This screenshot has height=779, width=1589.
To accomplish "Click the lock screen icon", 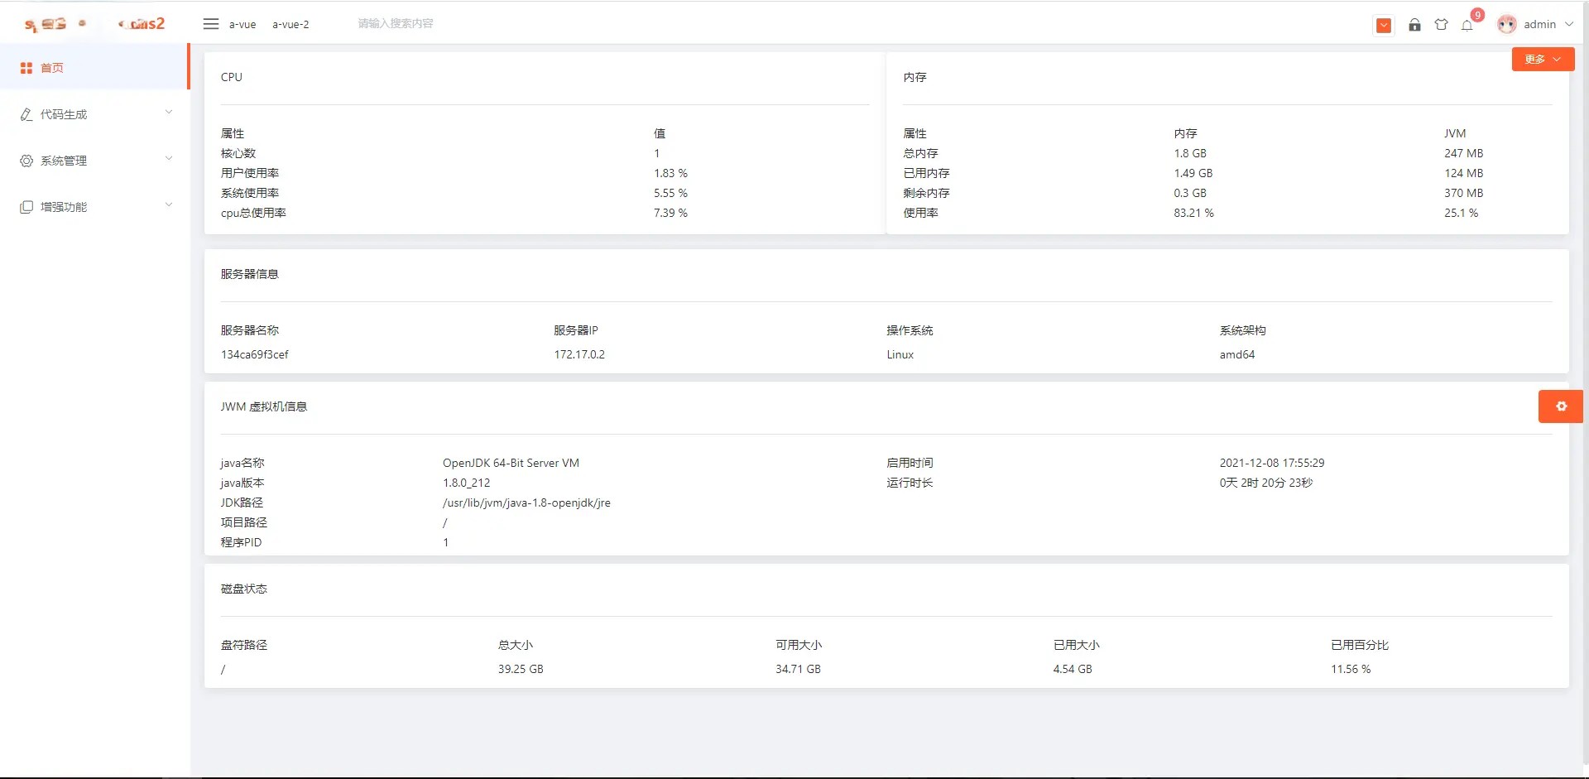I will tap(1414, 25).
